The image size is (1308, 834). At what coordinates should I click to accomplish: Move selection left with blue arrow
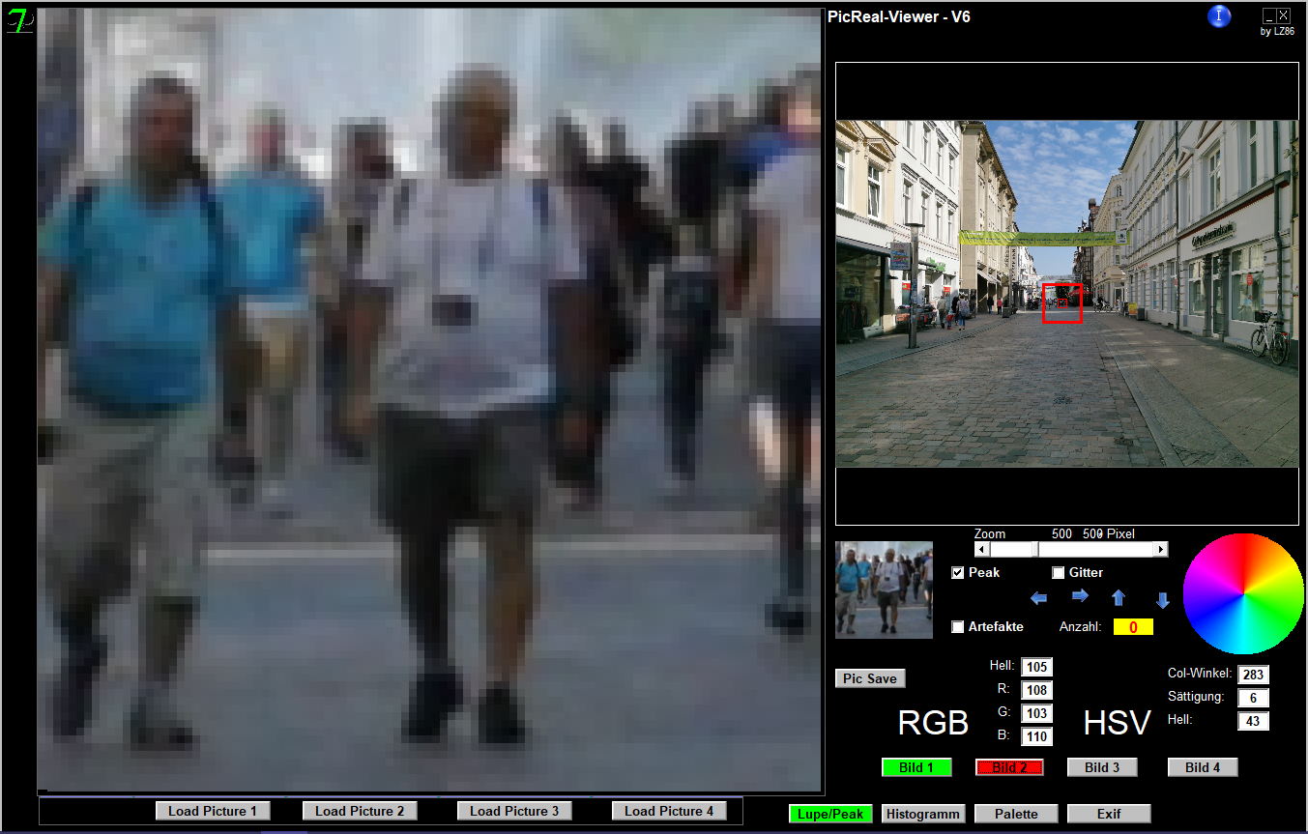(x=1039, y=599)
